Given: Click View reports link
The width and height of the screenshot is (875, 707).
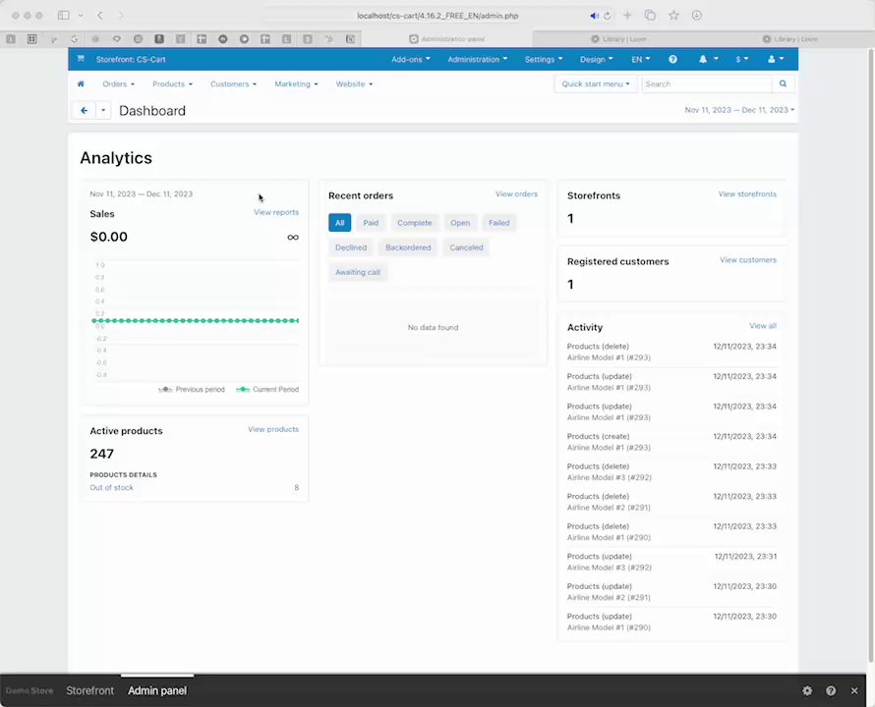Looking at the screenshot, I should click(x=276, y=212).
